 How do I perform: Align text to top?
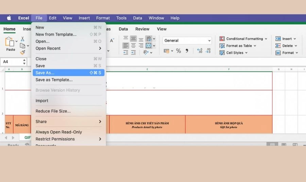126,38
